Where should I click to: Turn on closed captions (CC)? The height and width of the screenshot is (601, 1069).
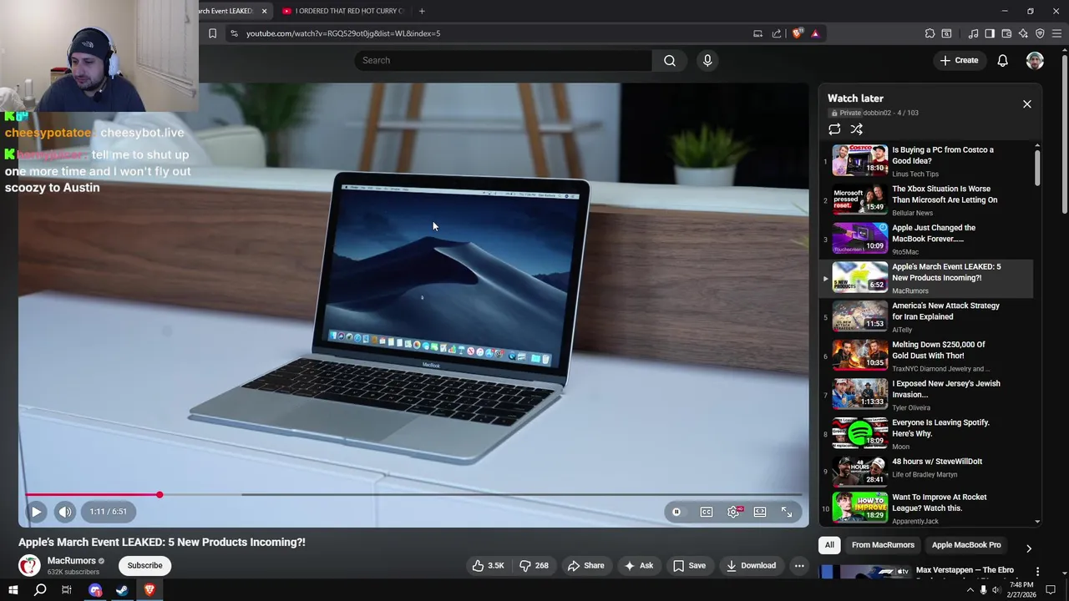707,512
